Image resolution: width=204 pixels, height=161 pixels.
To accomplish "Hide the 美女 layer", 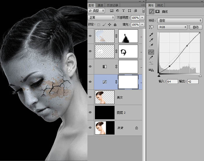I will [x=90, y=97].
